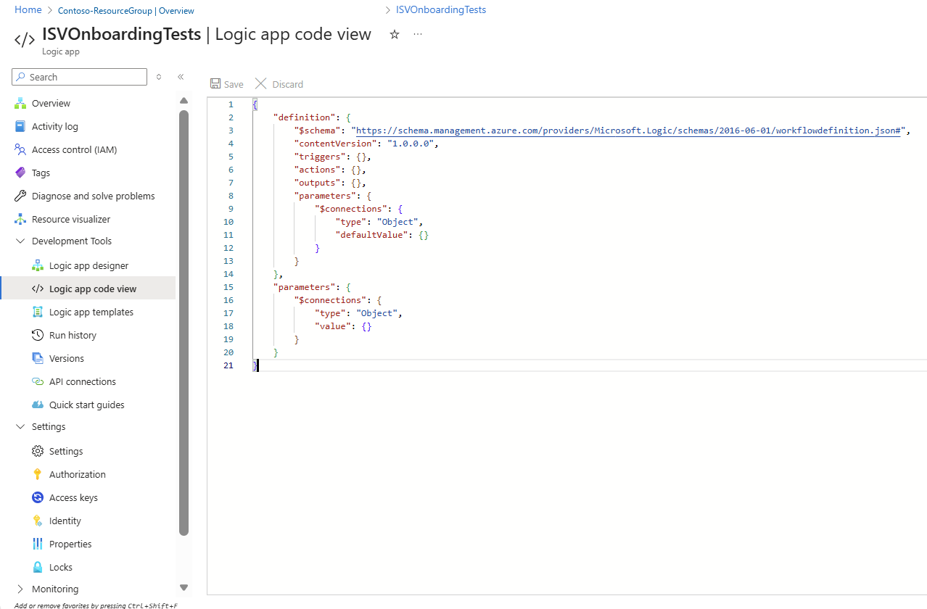Click the sidebar scrollbar up arrow

184,100
